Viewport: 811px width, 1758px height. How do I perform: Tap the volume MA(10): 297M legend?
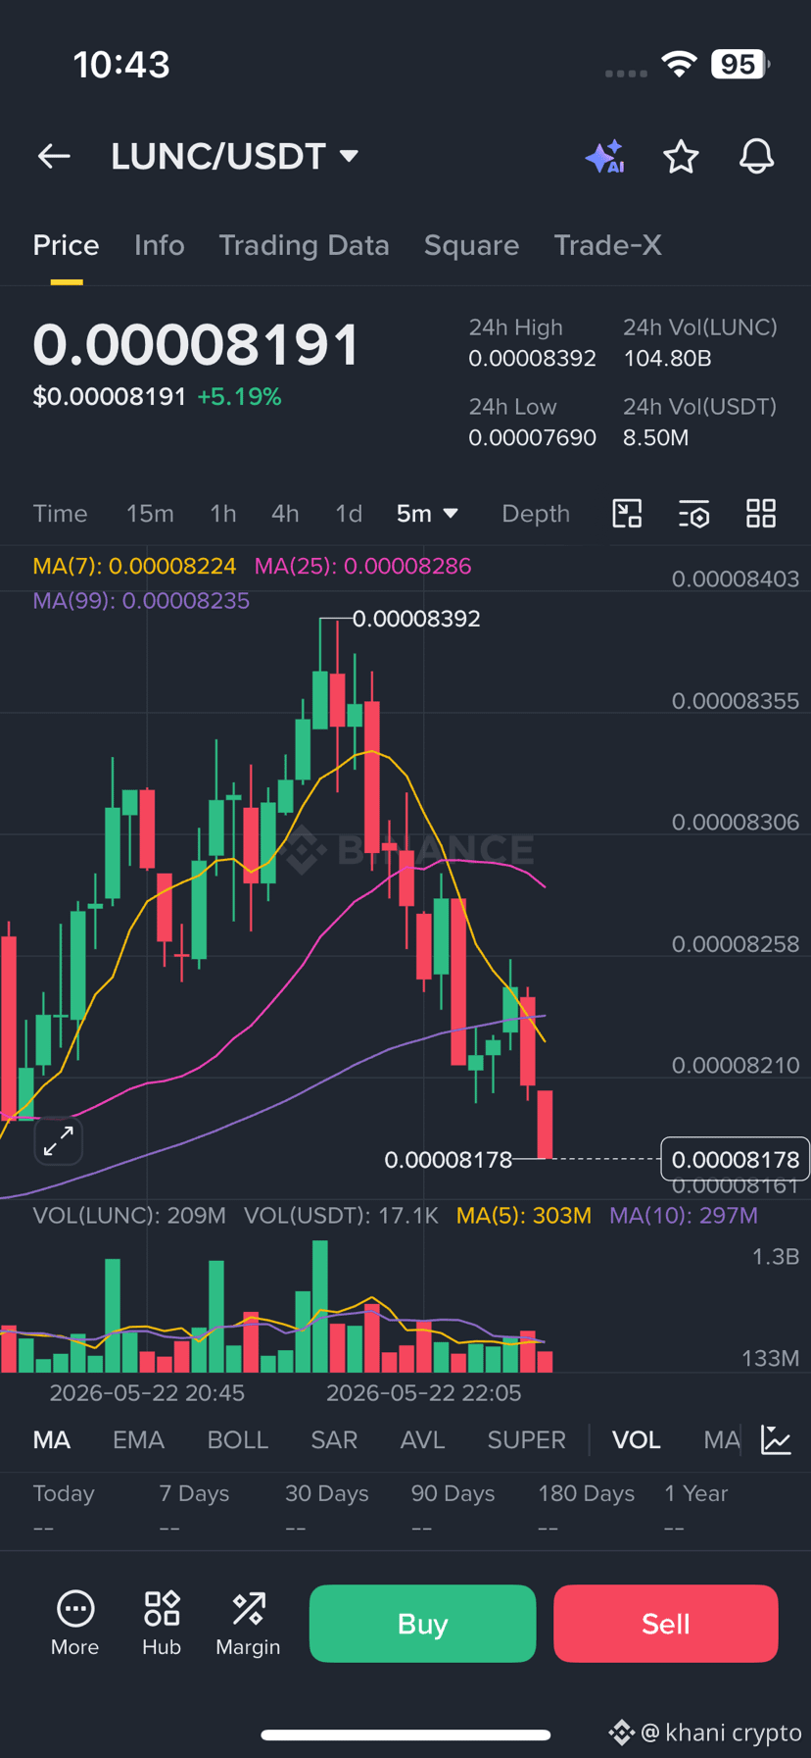point(684,1216)
